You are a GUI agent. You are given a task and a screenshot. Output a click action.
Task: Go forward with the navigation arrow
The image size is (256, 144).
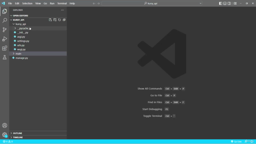pyautogui.click(x=98, y=4)
